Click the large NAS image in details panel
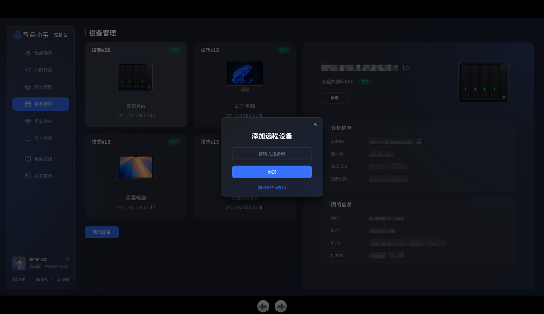 point(484,81)
